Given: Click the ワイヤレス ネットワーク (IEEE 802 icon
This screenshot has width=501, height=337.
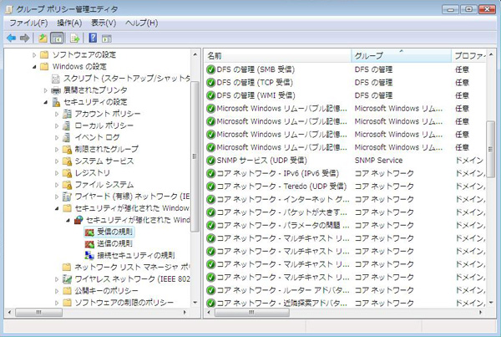Looking at the screenshot, I should 67,279.
